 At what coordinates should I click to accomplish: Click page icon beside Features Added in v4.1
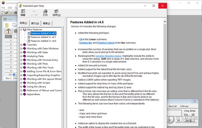coord(29,37)
